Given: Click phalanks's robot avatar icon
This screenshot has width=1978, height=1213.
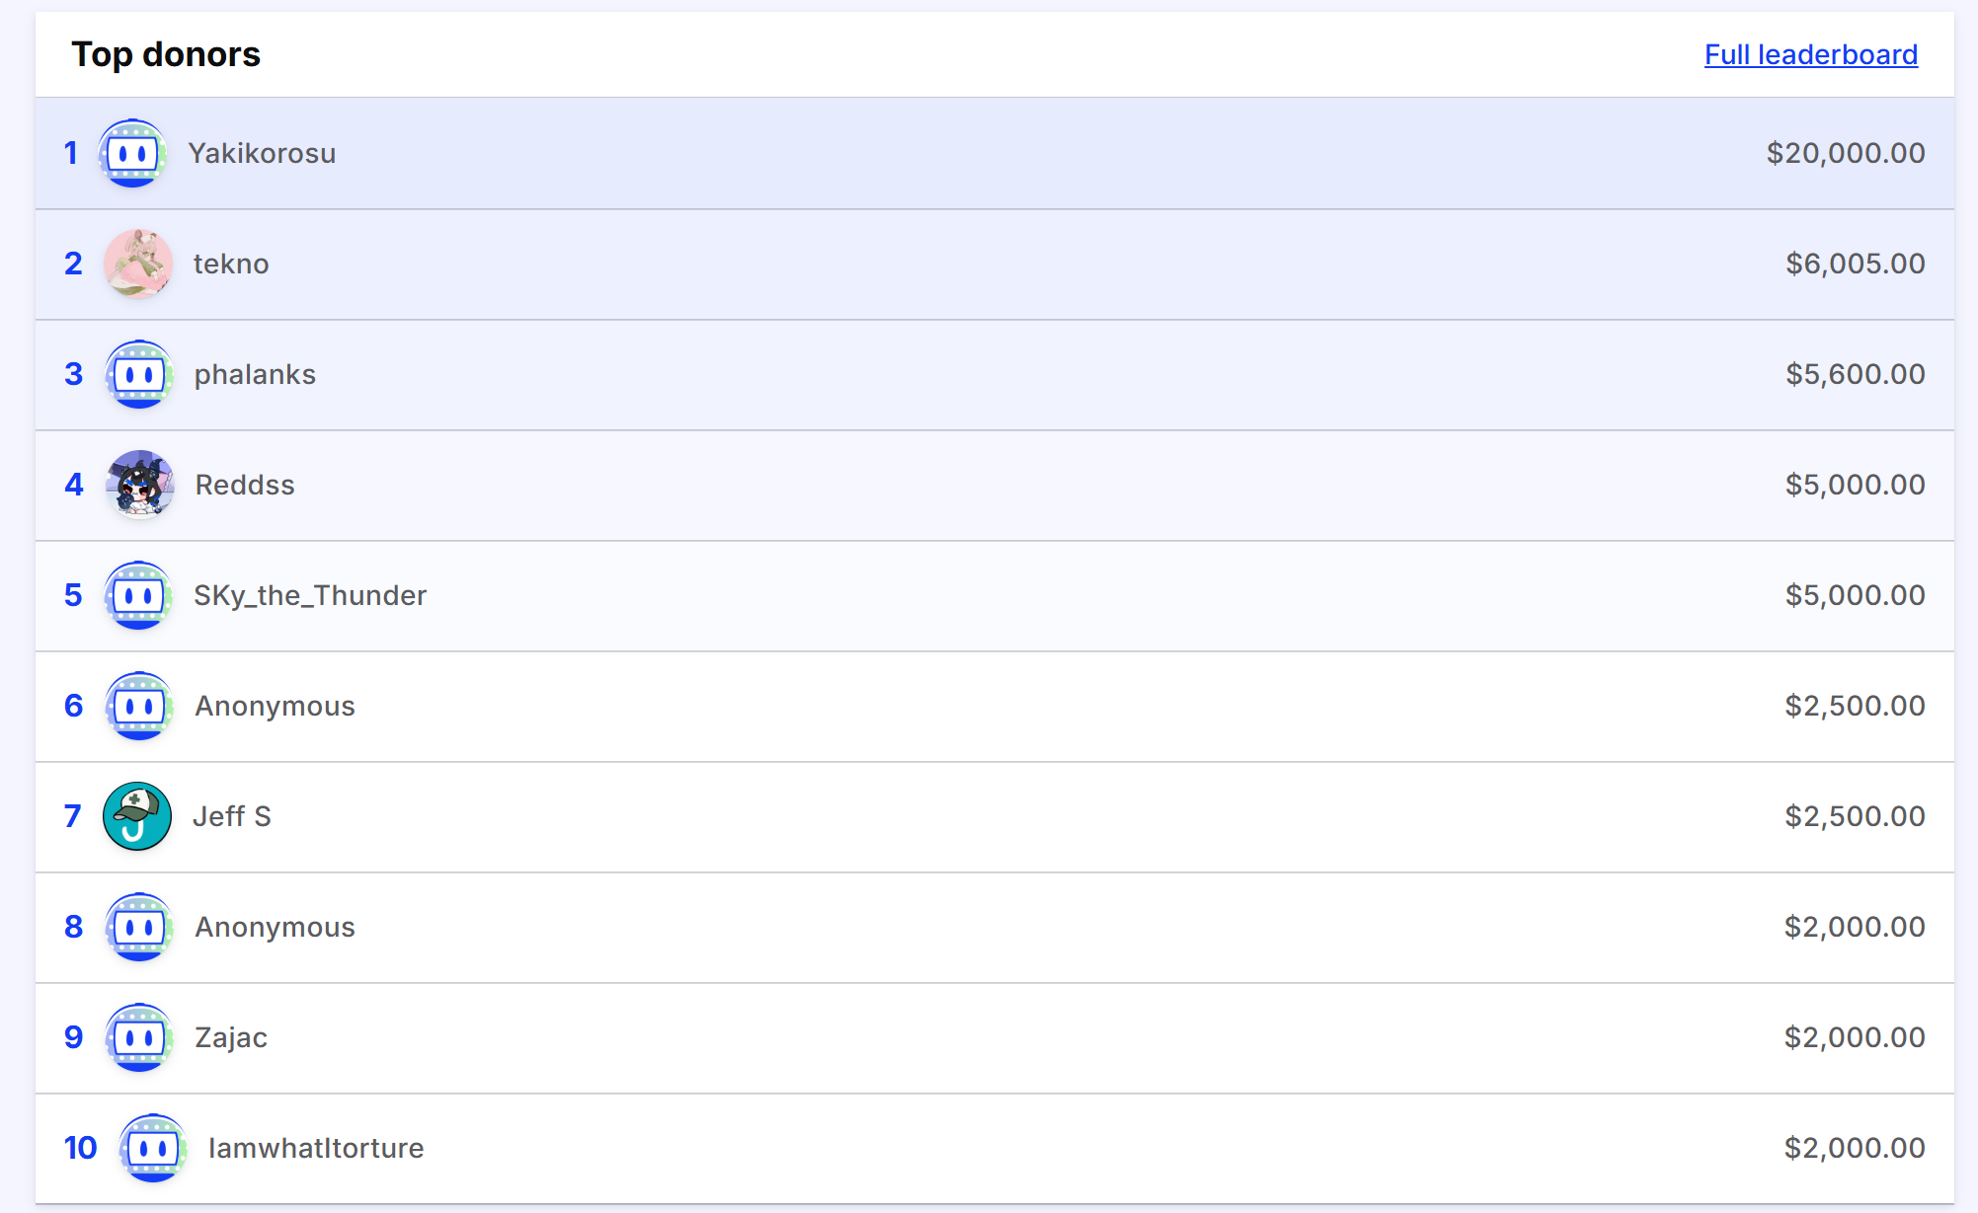Looking at the screenshot, I should [x=138, y=374].
